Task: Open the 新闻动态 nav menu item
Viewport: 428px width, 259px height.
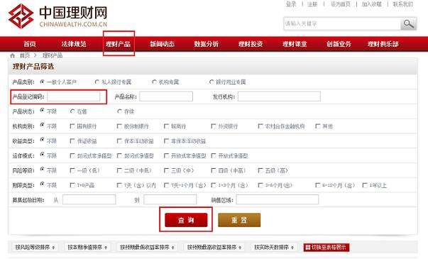Action: (162, 44)
